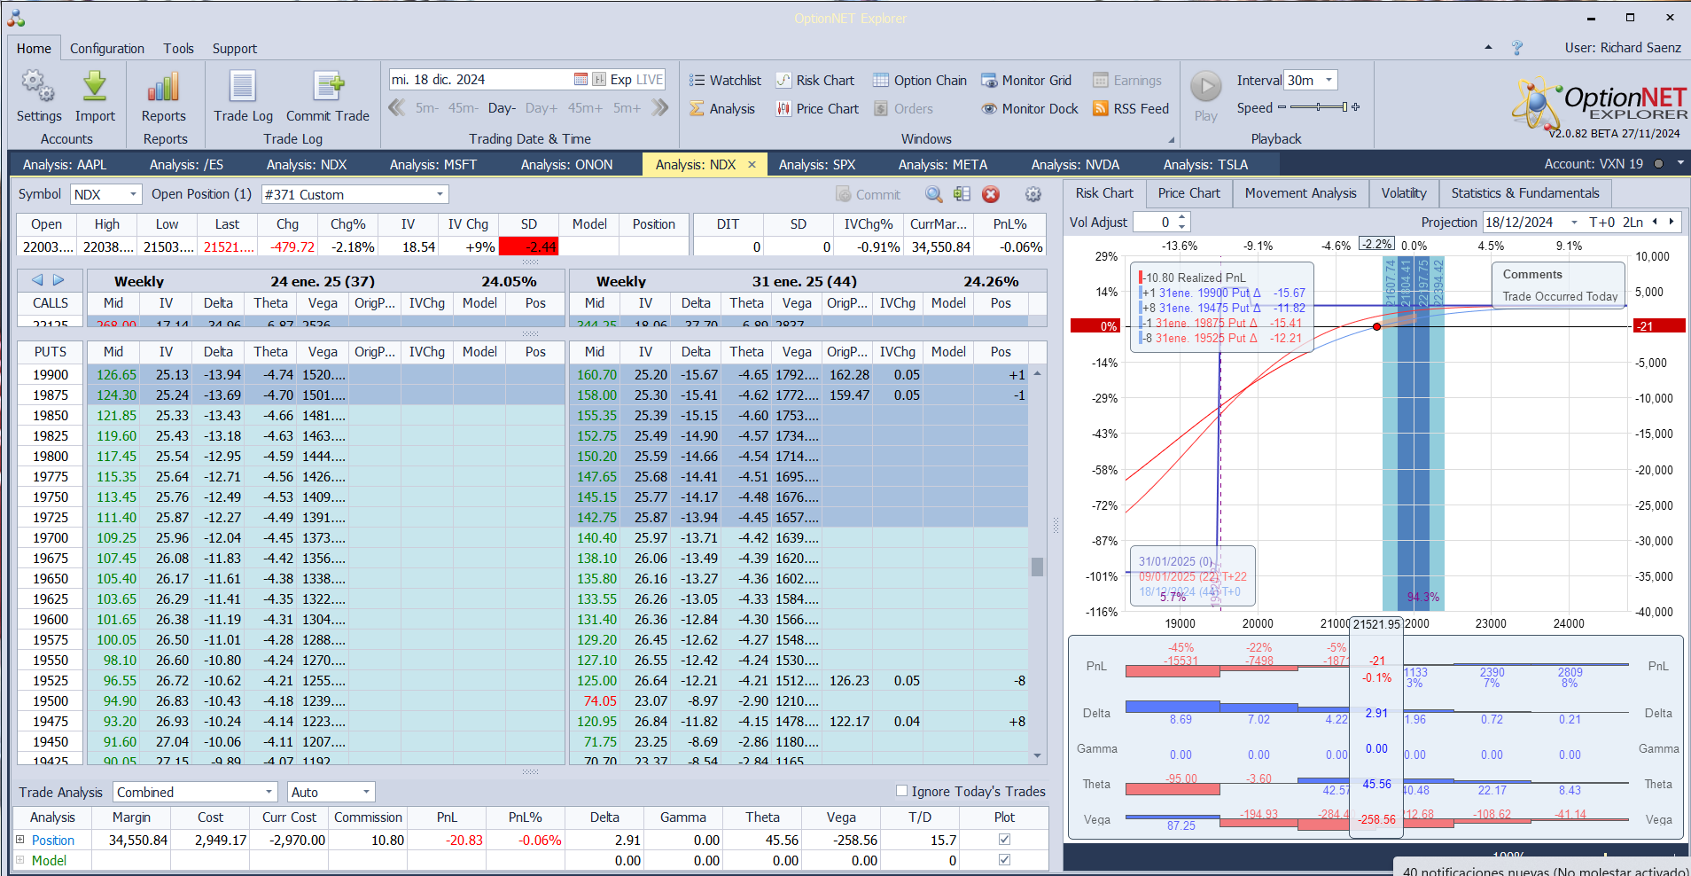Open the Configuration menu tab
Viewport: 1691px width, 876px height.
point(107,49)
